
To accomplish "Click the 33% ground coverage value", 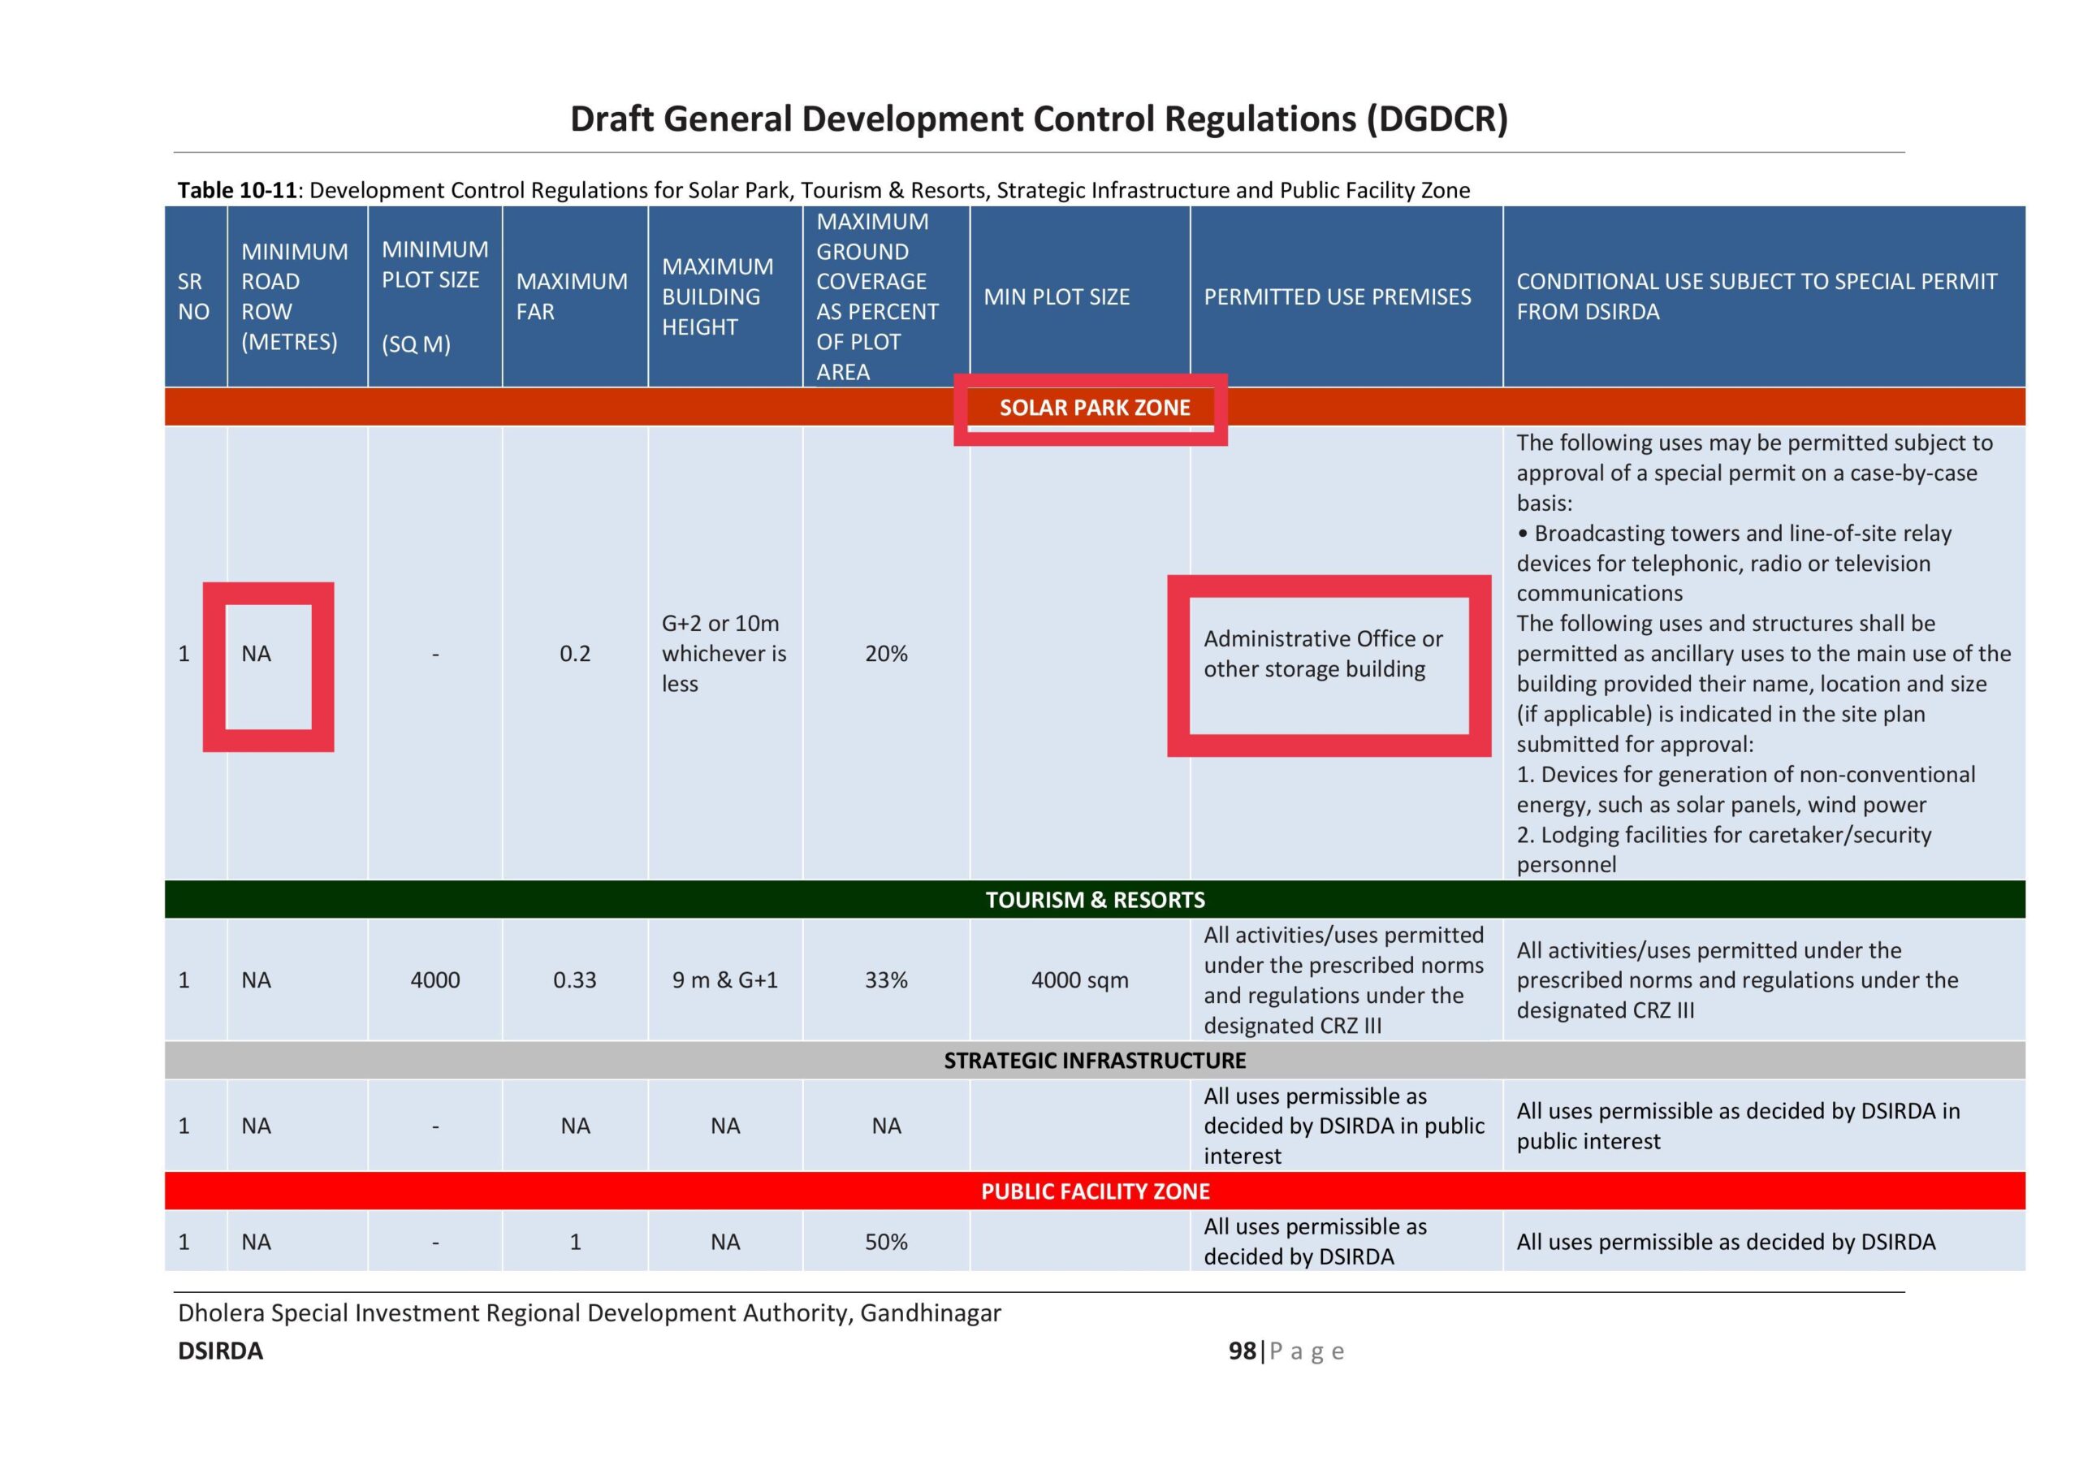I will [884, 980].
